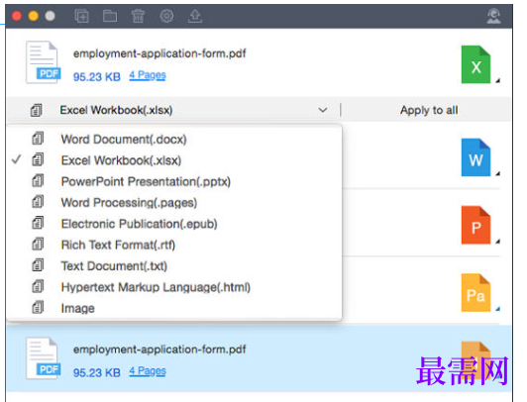
Task: Click the green Excel output format icon
Action: [x=475, y=64]
